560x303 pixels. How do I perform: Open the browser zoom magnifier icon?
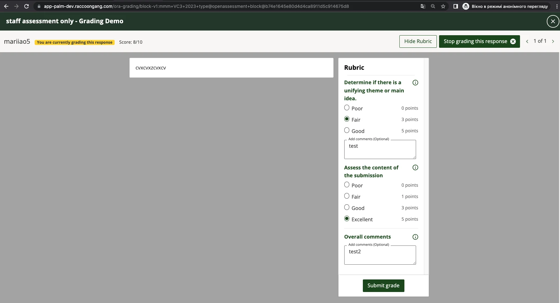433,6
